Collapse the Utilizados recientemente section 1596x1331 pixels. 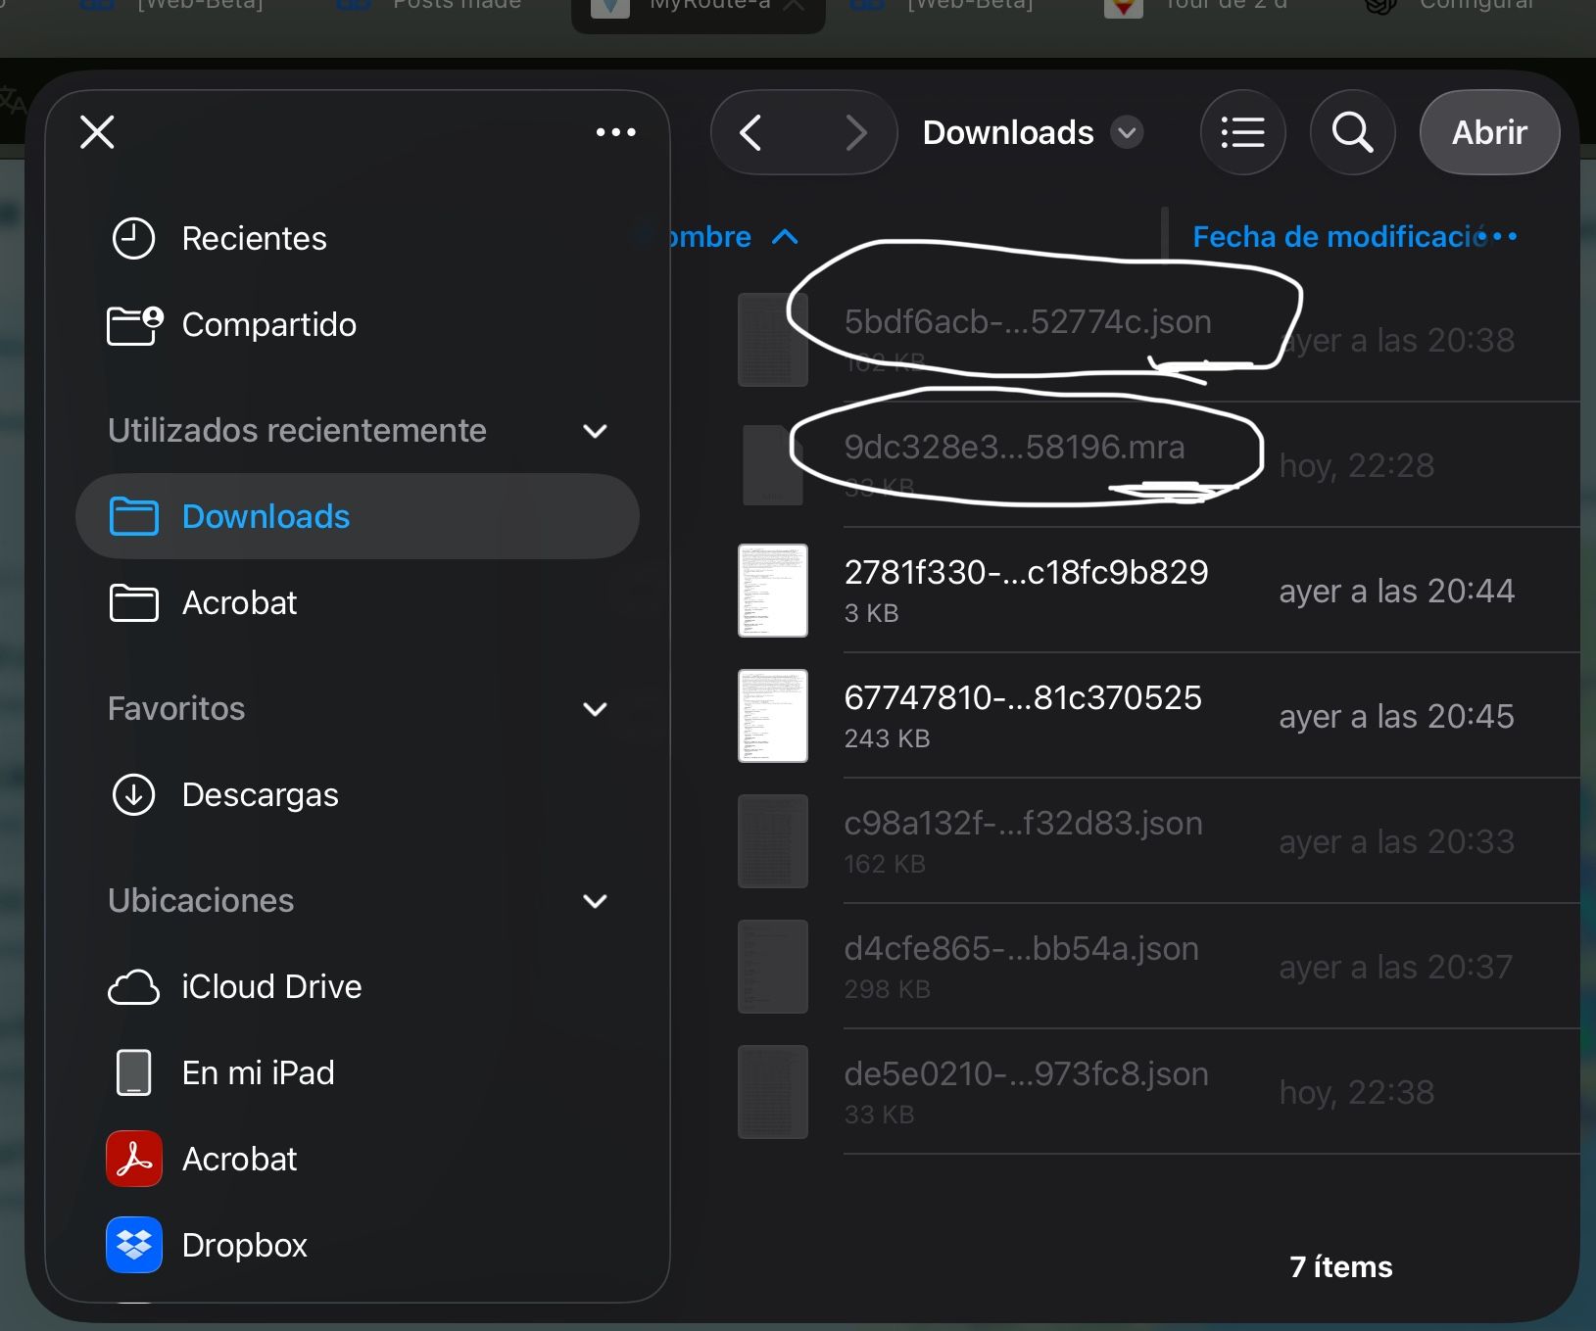click(x=595, y=431)
